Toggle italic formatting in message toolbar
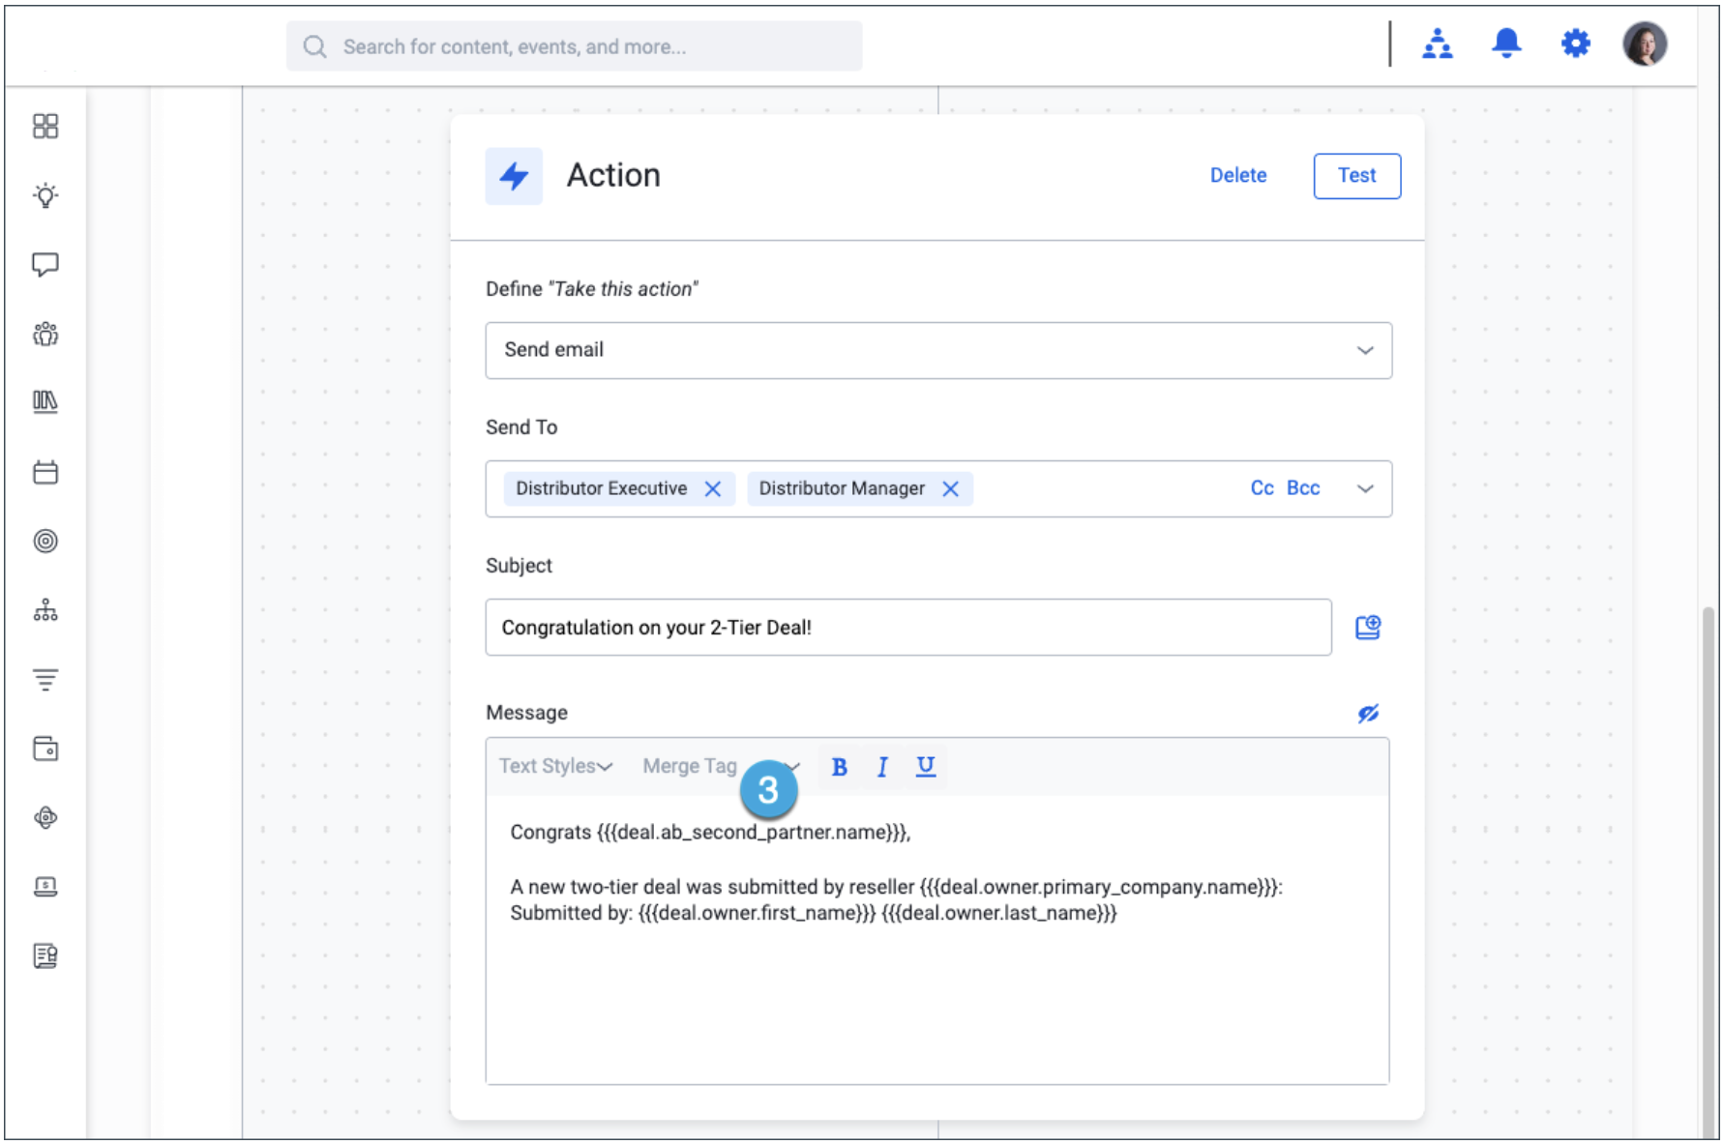The image size is (1724, 1145). coord(882,767)
